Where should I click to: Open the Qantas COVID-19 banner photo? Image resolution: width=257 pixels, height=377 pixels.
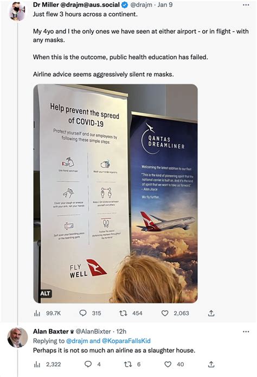pyautogui.click(x=115, y=193)
